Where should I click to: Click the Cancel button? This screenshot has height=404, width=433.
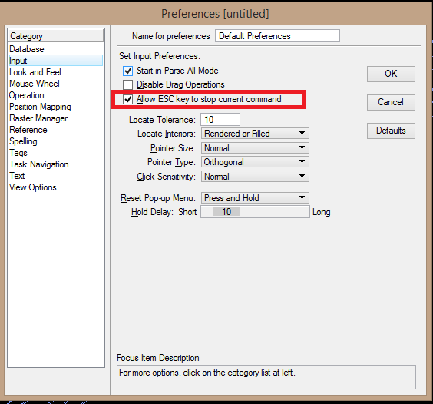point(391,102)
